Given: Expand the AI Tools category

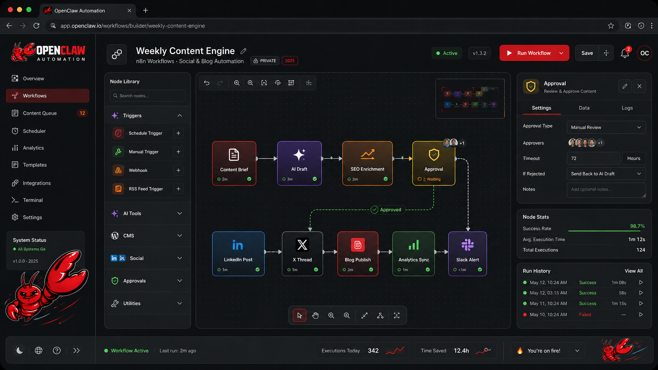Looking at the screenshot, I should point(147,213).
